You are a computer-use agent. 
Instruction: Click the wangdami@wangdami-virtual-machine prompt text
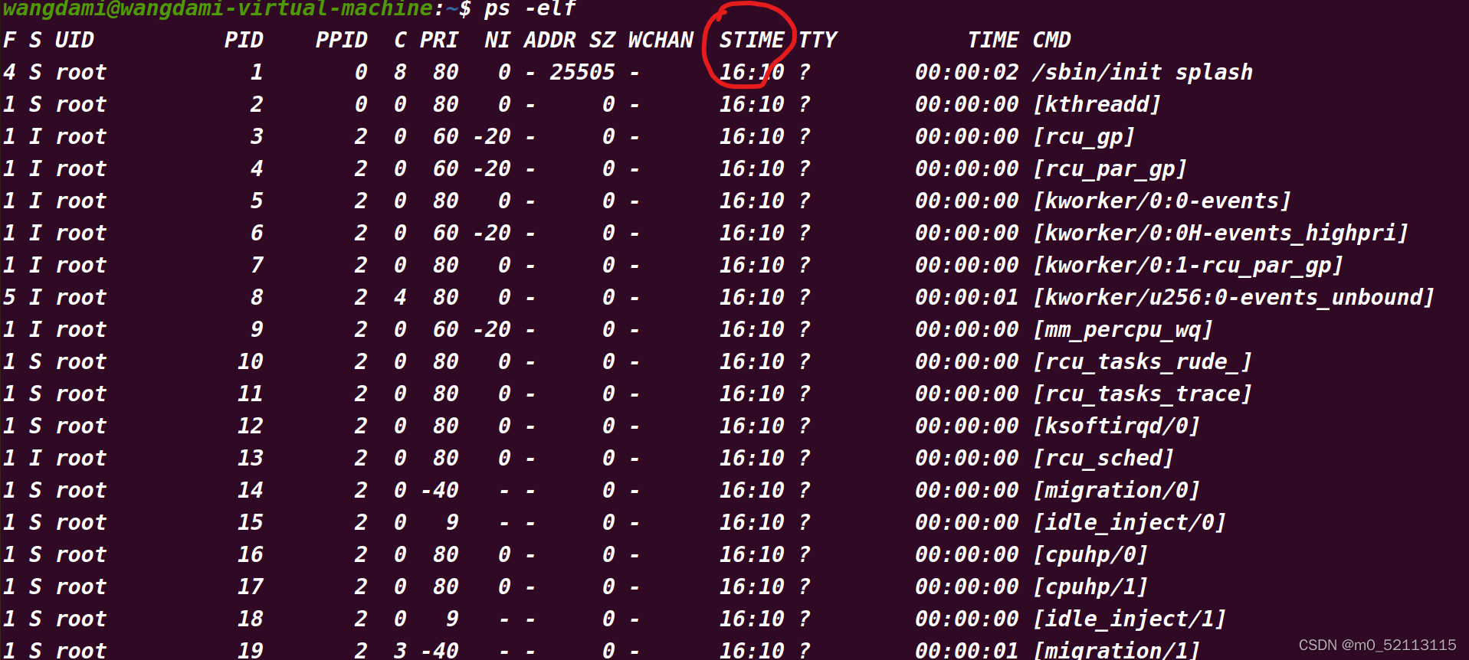218,8
